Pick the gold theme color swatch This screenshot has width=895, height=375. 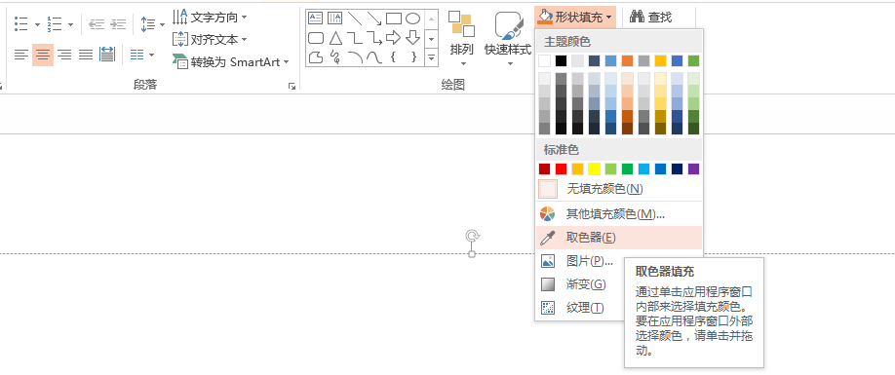(660, 61)
